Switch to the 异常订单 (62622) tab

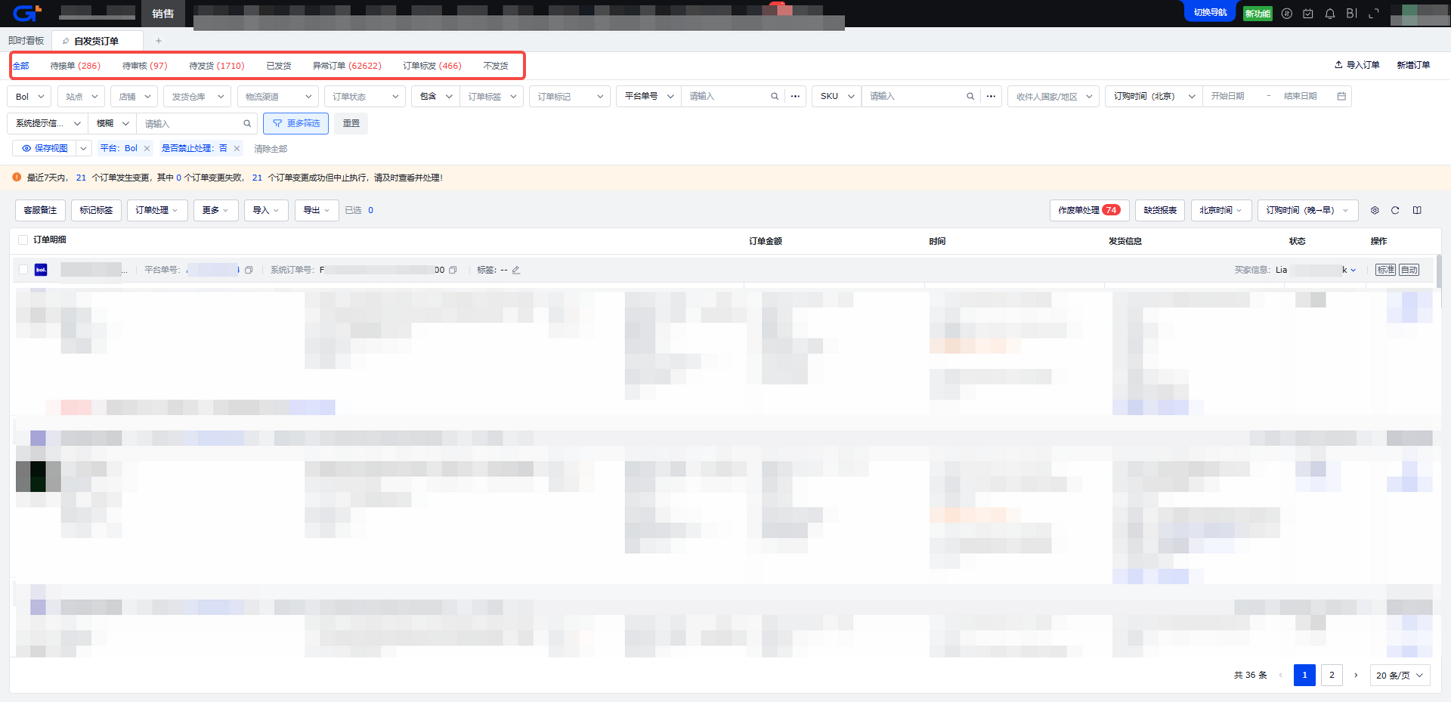(x=347, y=66)
